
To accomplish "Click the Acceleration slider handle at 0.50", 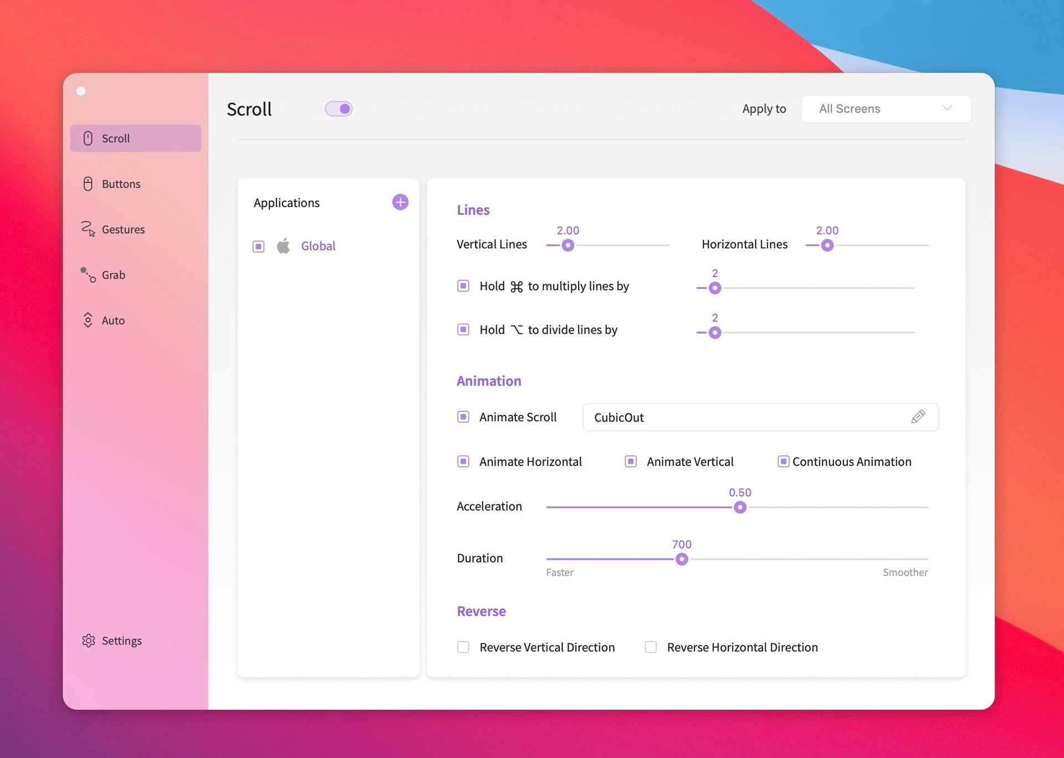I will pos(740,508).
